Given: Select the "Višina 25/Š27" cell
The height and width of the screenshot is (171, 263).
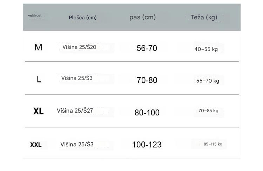Looking at the screenshot, I should coord(75,111).
